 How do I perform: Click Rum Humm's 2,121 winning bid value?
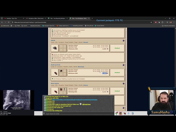104,92
